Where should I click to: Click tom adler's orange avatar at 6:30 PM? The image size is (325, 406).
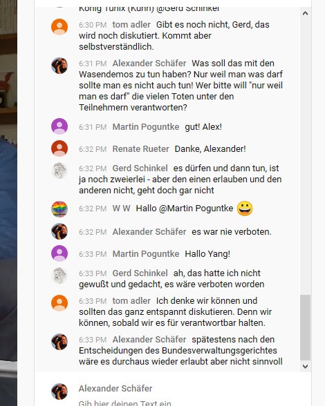[59, 27]
